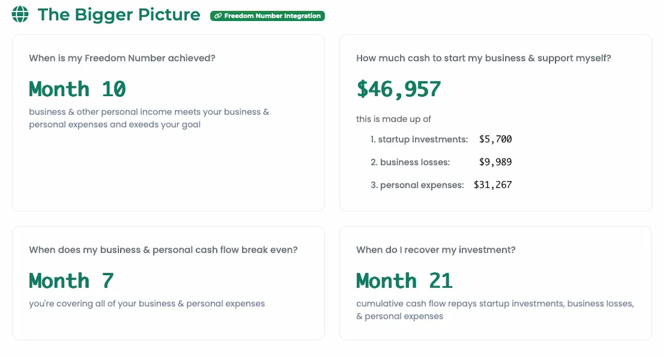This screenshot has width=663, height=357.
Task: Open the Freedom Number Integration badge
Action: click(x=267, y=16)
